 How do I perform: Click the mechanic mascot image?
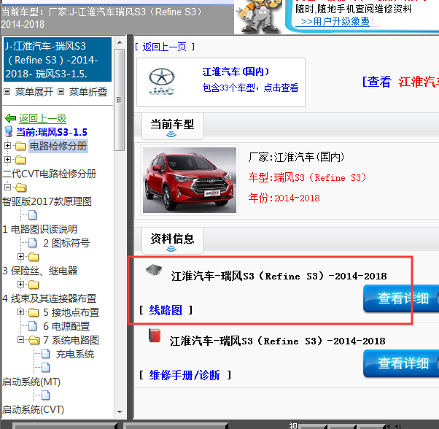click(x=259, y=17)
